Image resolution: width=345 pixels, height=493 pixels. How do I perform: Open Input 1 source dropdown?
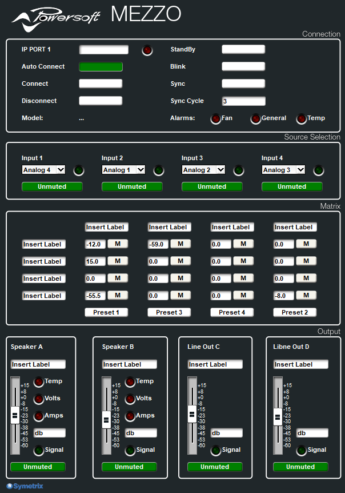pyautogui.click(x=43, y=170)
